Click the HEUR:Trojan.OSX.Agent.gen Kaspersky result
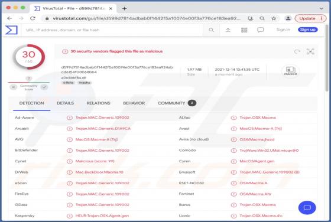This screenshot has width=331, height=222. tap(102, 216)
